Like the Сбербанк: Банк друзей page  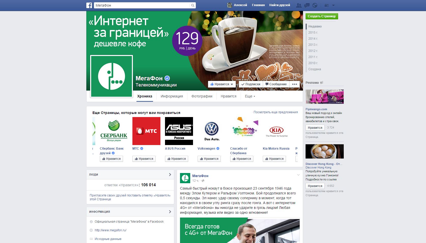(x=111, y=159)
